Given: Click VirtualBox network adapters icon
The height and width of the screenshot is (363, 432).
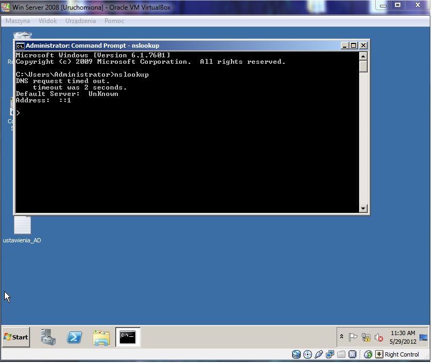Looking at the screenshot, I should tap(330, 354).
